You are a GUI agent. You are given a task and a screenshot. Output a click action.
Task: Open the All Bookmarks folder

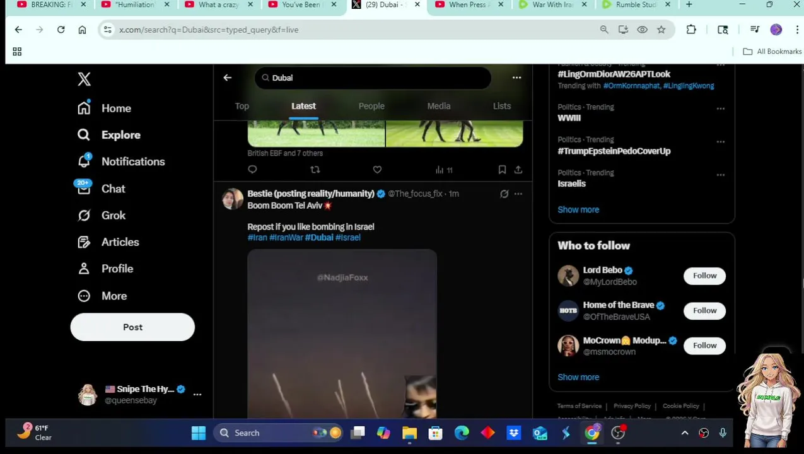pyautogui.click(x=772, y=52)
